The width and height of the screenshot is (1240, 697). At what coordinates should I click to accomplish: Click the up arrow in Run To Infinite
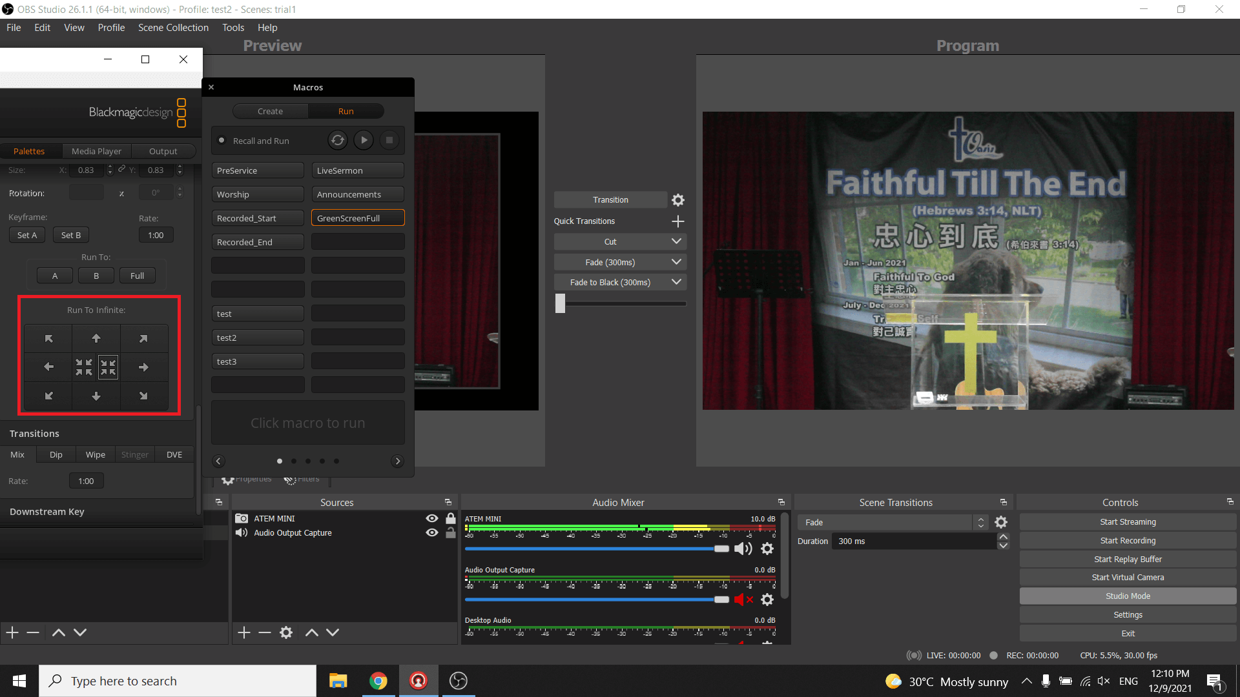pos(96,338)
